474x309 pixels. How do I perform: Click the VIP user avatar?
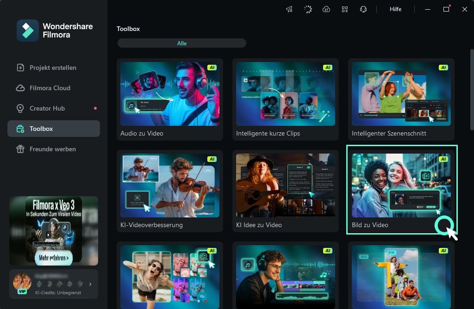point(22,283)
